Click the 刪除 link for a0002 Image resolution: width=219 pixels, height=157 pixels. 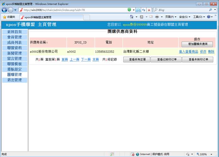point(211,52)
